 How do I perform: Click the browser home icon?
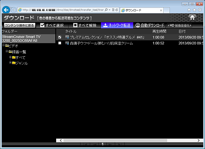[189, 10]
